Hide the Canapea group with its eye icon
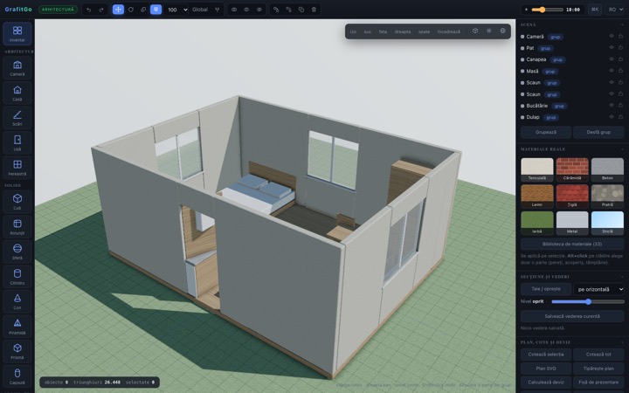 (612, 59)
